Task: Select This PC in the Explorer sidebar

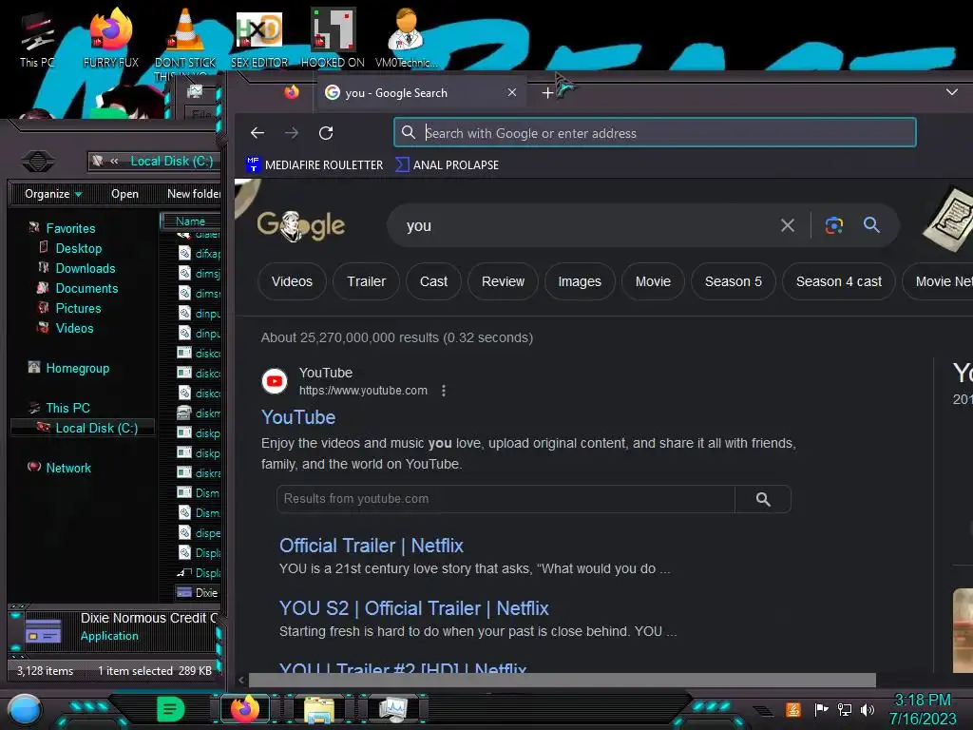Action: click(x=67, y=408)
